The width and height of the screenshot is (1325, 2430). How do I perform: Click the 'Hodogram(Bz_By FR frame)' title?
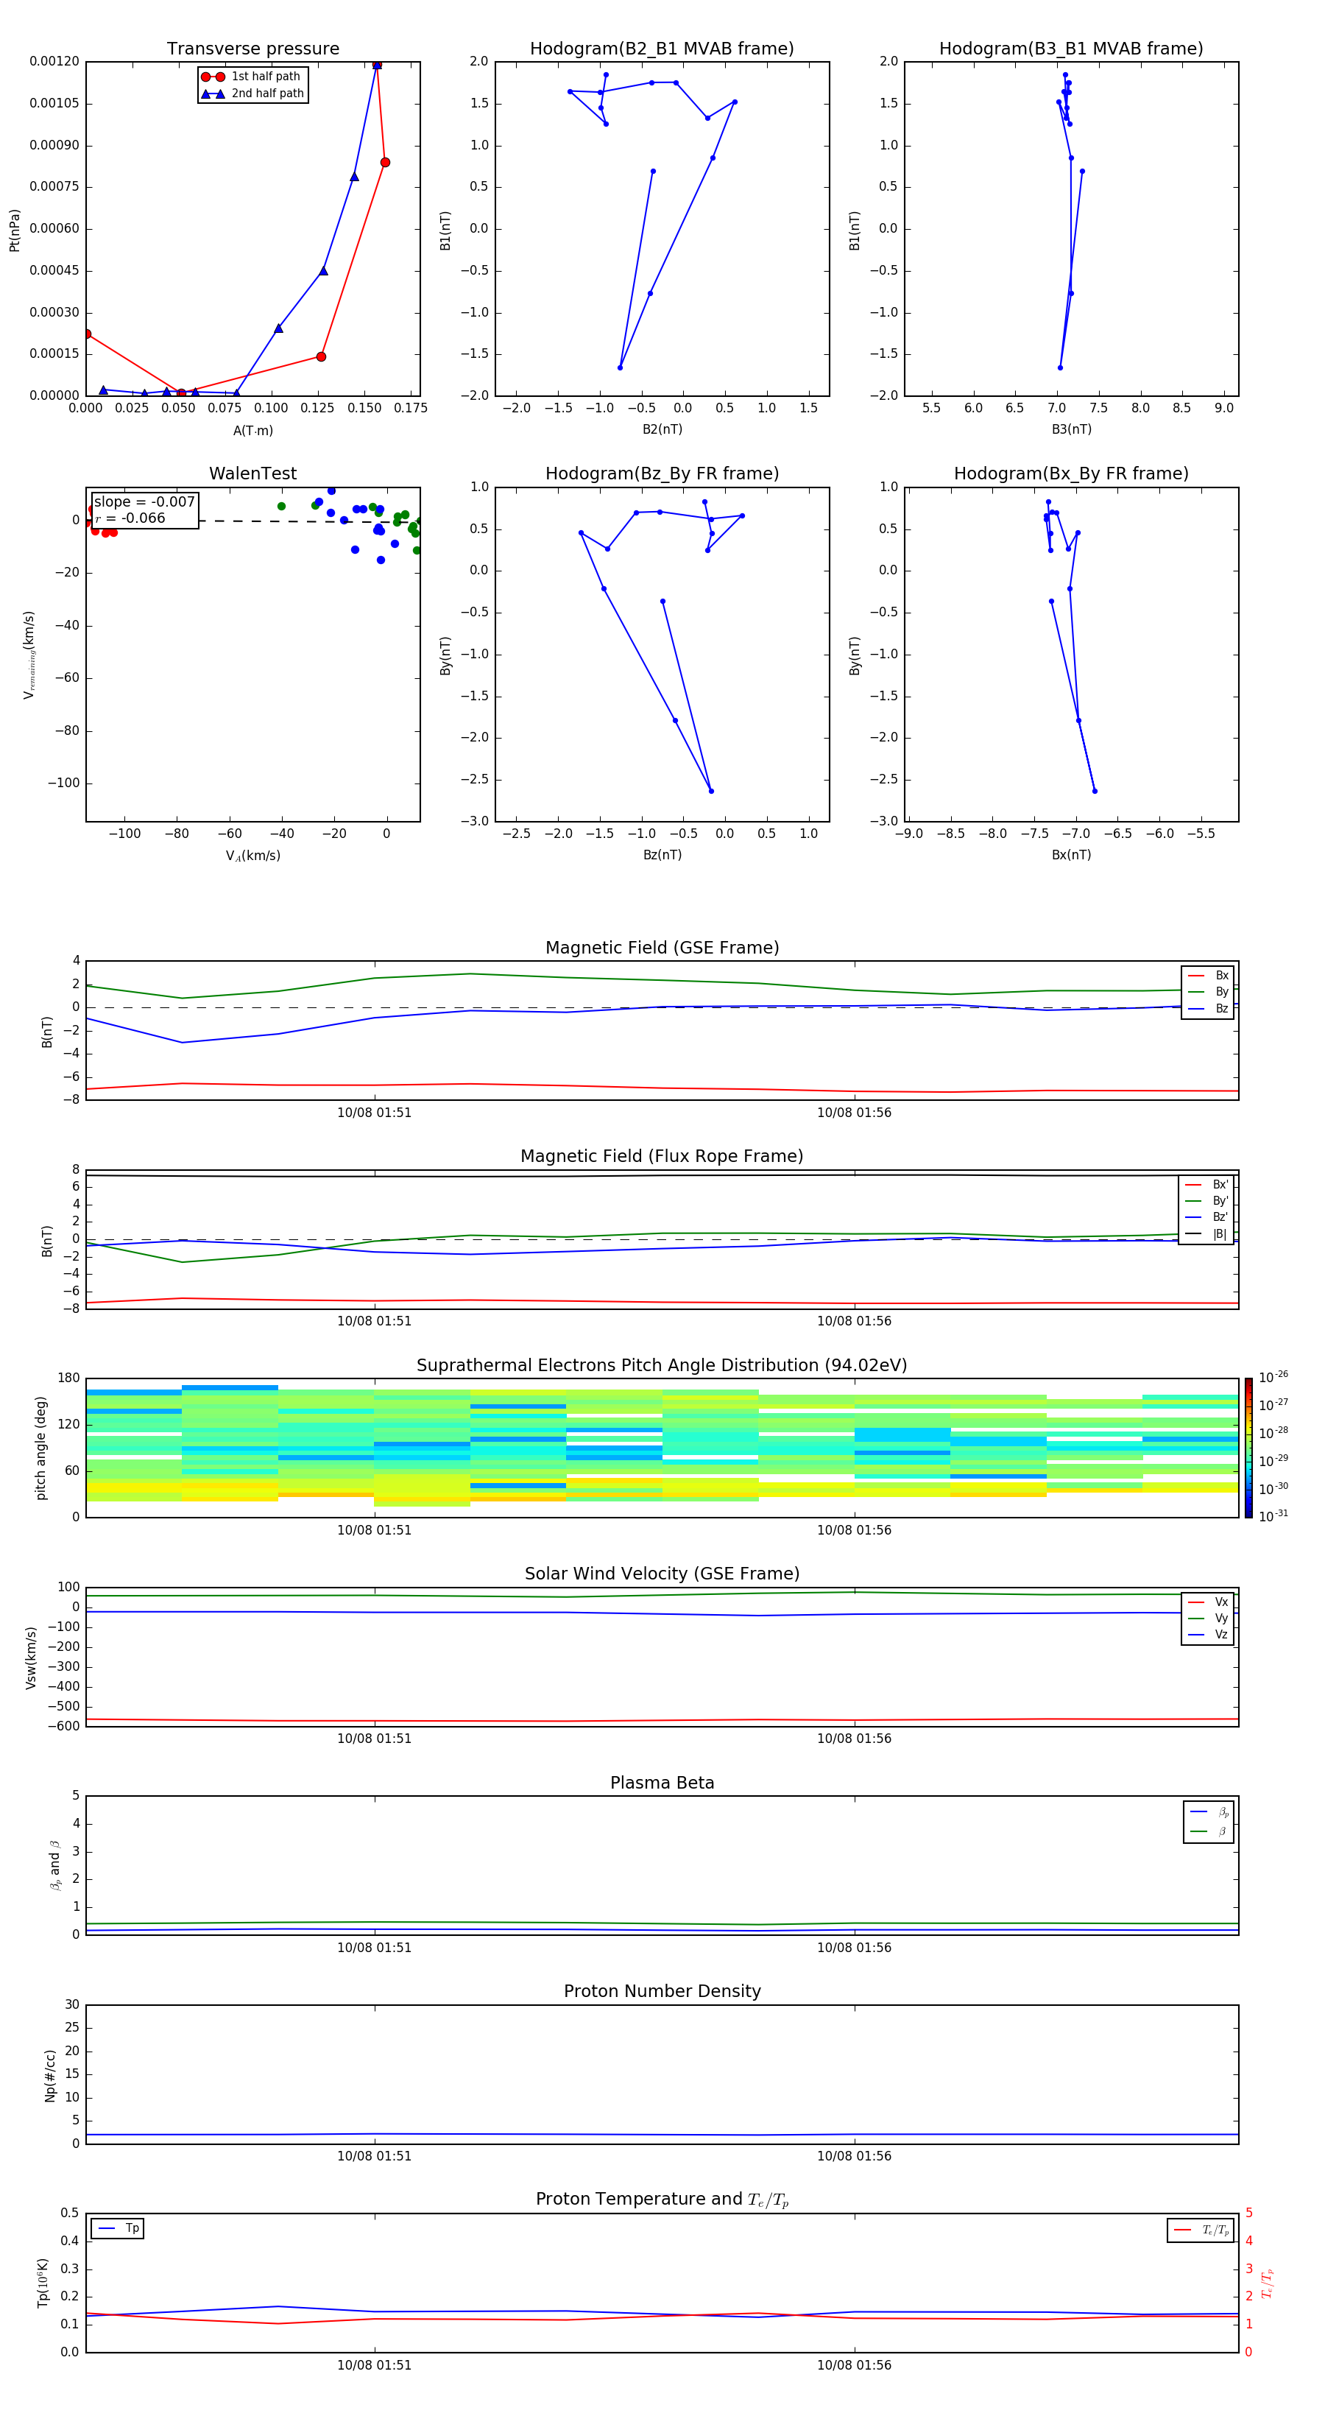(662, 473)
